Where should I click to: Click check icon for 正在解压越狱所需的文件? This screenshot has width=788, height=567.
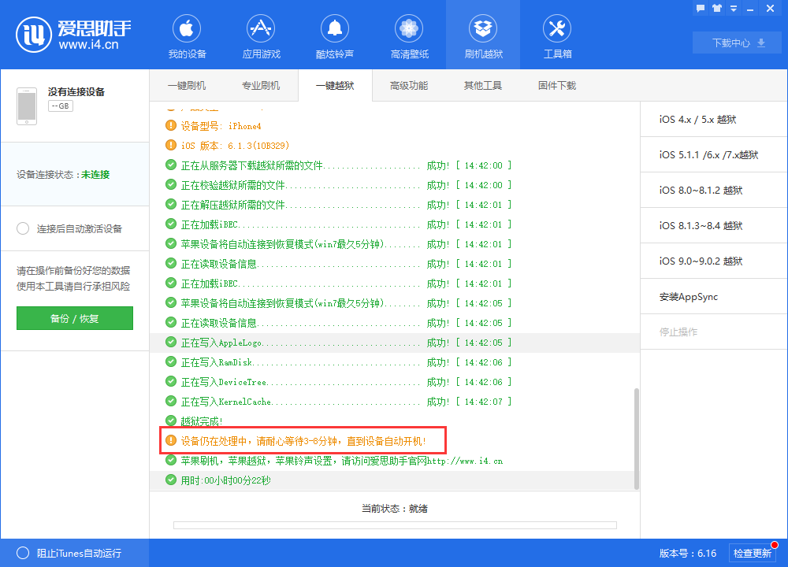(x=171, y=205)
